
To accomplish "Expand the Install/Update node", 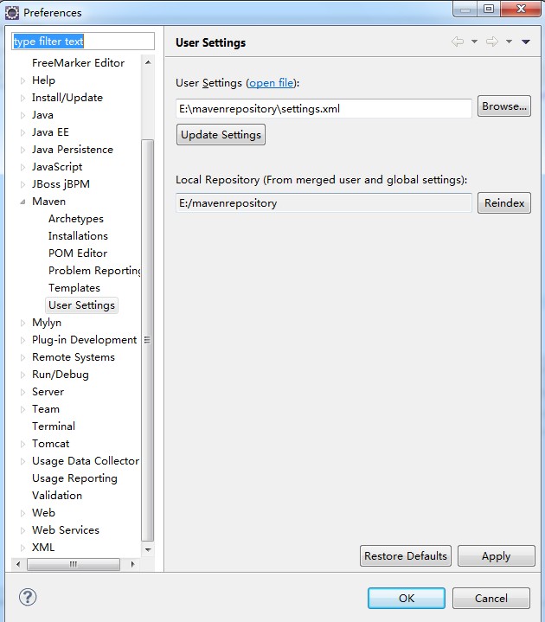I will 23,98.
